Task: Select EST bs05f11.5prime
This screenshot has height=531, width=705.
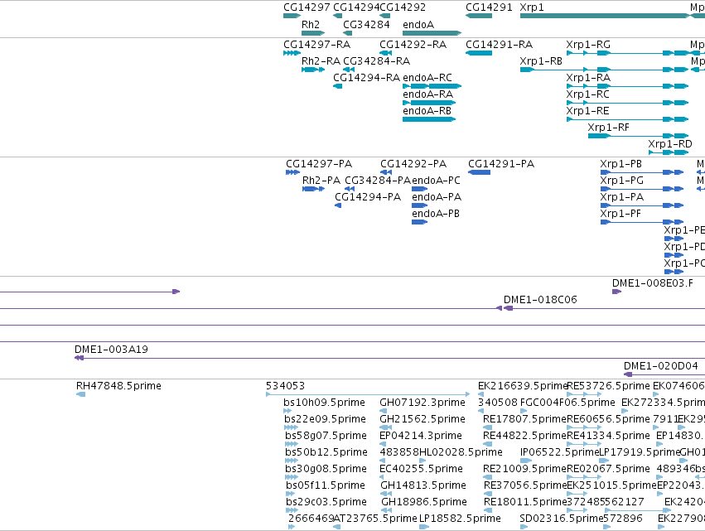Action: pyautogui.click(x=291, y=494)
